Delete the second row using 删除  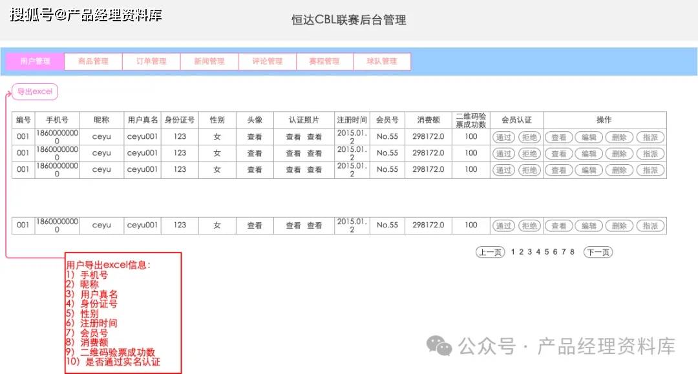pyautogui.click(x=619, y=154)
